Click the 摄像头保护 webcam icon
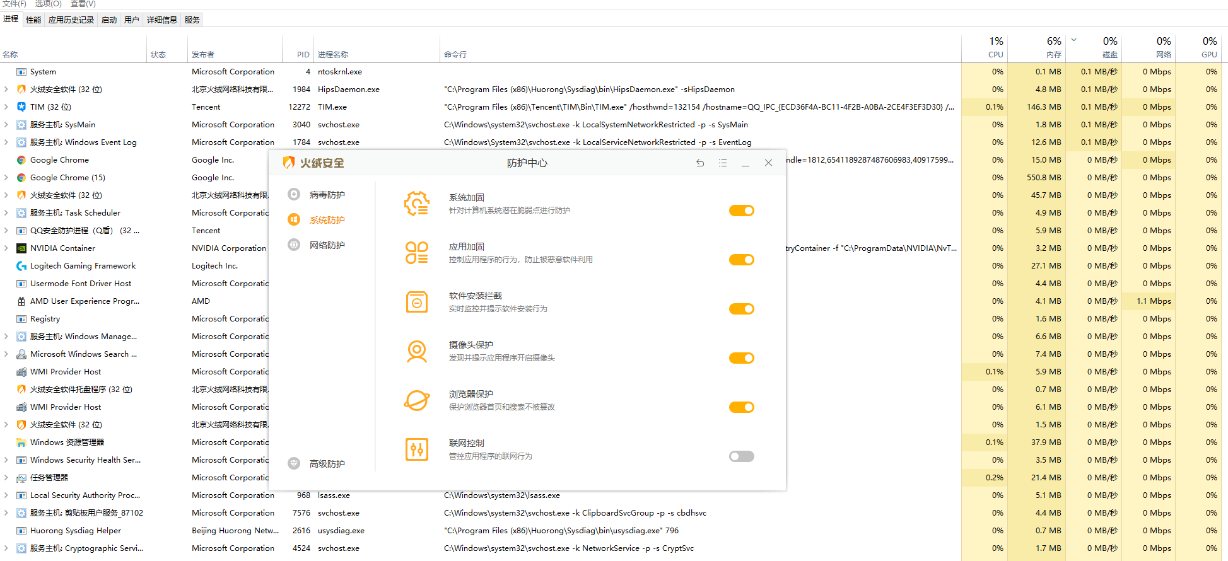 coord(417,351)
